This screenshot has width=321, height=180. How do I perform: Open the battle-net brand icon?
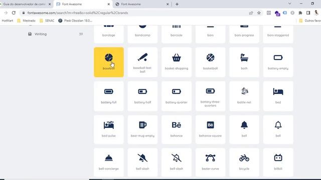tap(244, 96)
